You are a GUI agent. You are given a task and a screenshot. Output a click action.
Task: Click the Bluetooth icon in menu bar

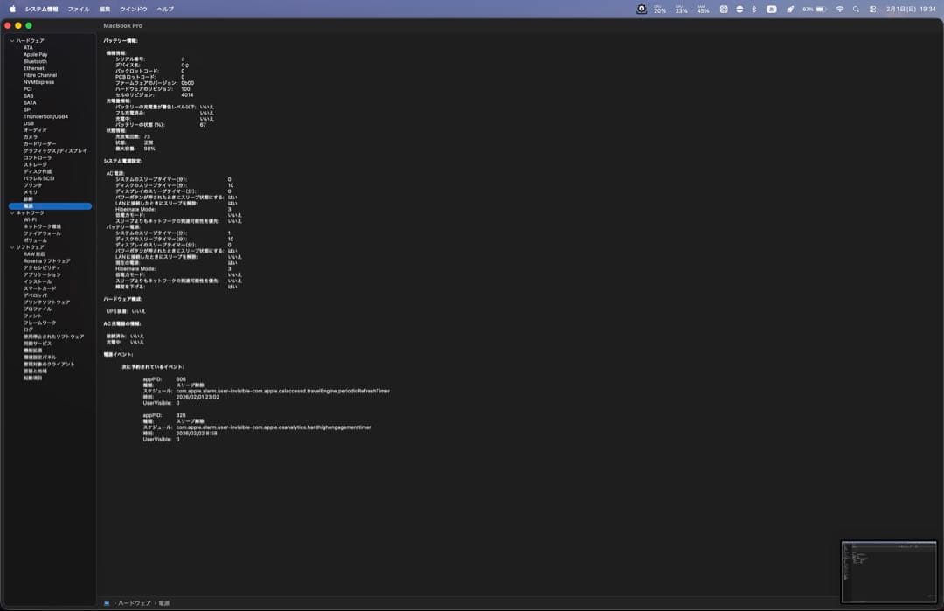click(754, 9)
